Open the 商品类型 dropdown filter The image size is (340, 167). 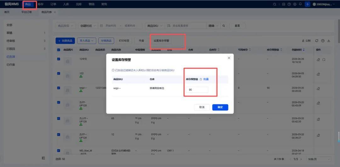(66, 26)
